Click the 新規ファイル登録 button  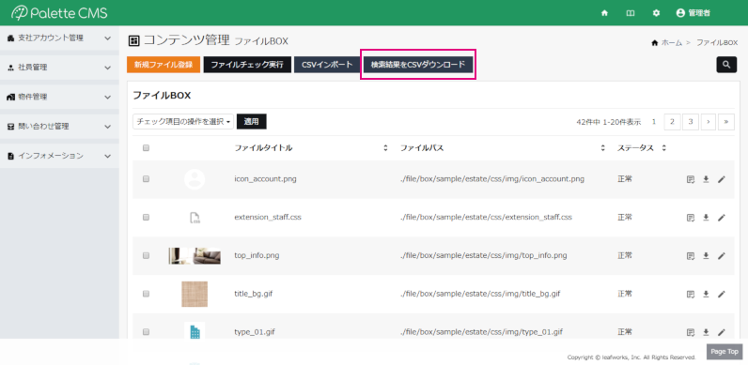tap(164, 65)
